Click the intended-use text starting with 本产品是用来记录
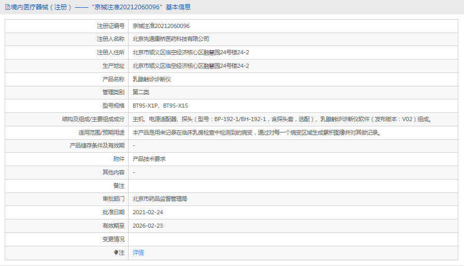The image size is (464, 266). (x=258, y=132)
